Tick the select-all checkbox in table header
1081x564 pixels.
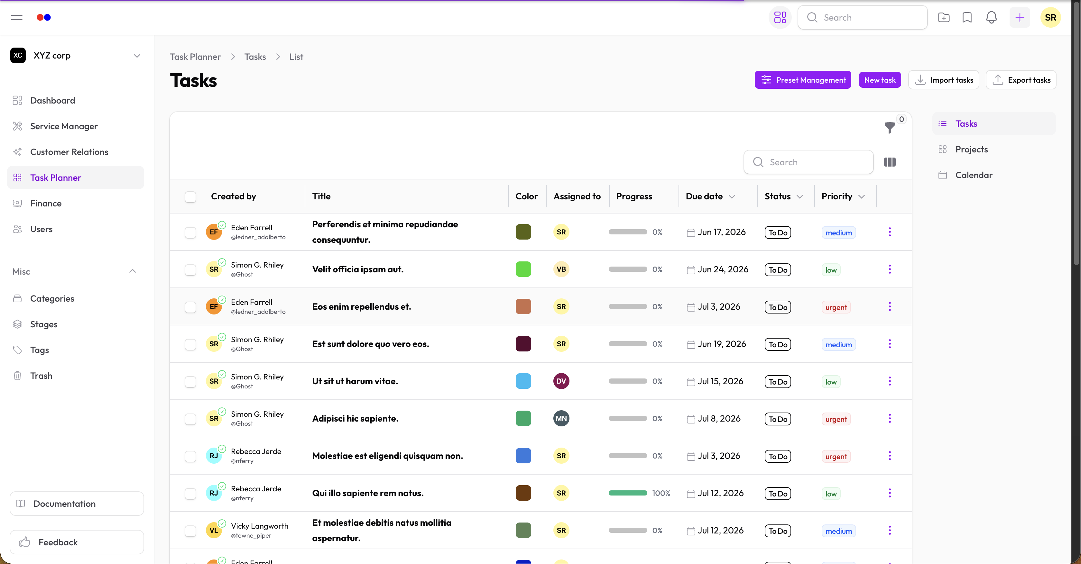(190, 197)
